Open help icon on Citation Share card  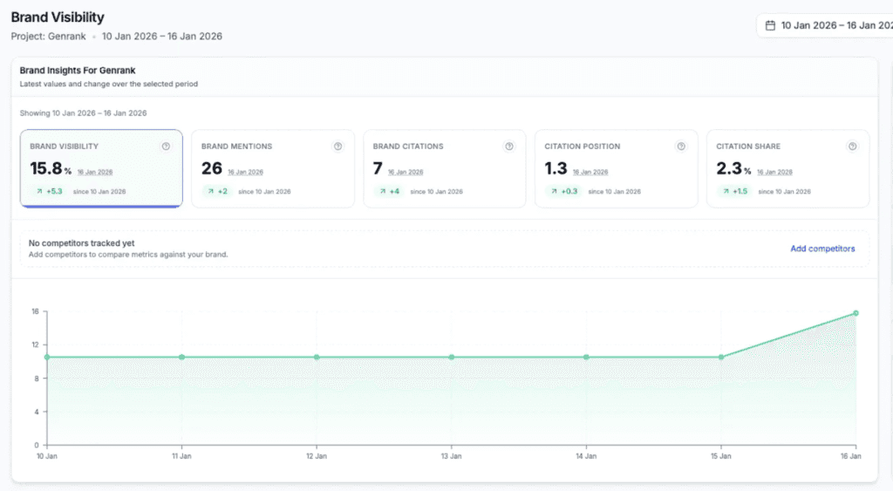[852, 147]
